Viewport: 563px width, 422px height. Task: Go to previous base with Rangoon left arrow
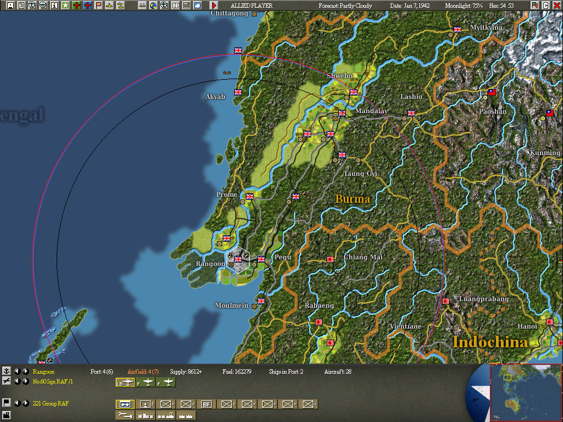(x=17, y=371)
